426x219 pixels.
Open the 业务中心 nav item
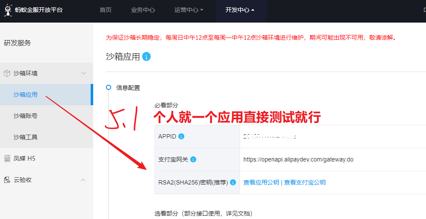tap(143, 10)
